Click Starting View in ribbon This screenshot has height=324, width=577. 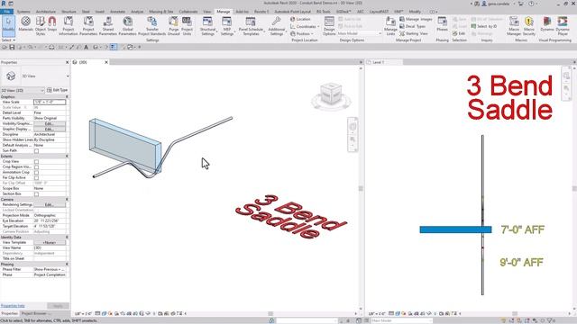414,33
